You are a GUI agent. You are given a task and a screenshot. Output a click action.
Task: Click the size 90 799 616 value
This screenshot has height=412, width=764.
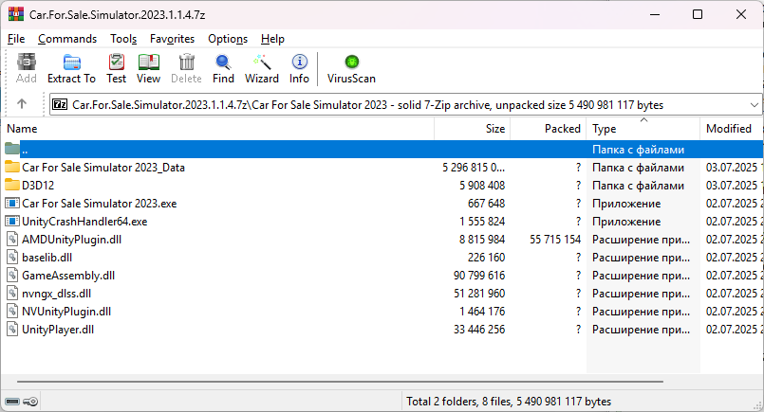(x=479, y=276)
